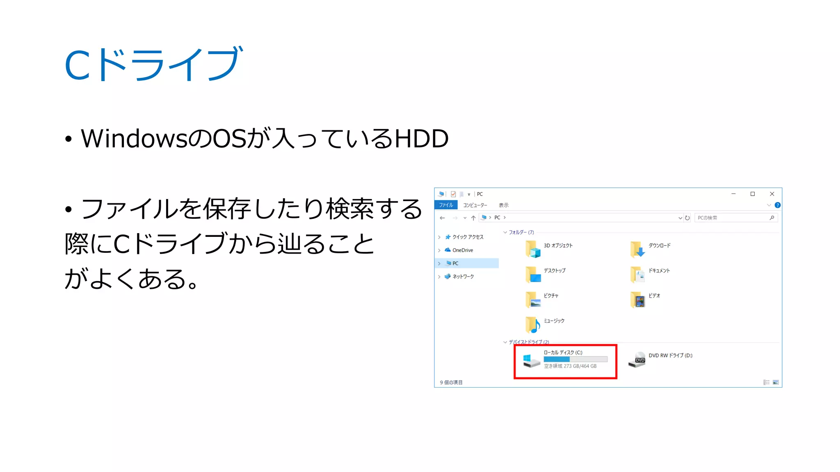Viewport: 840px width, 472px height.
Task: Click the 空き領域 273 GB/464 GB text
Action: coord(570,366)
